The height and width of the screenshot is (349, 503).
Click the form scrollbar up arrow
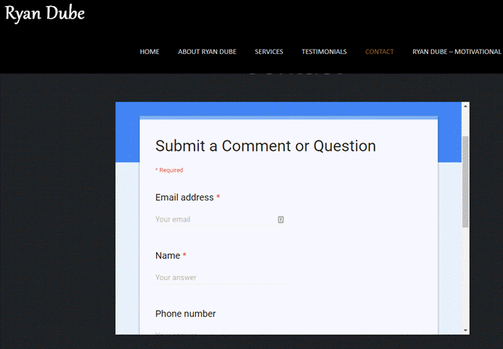pyautogui.click(x=465, y=106)
